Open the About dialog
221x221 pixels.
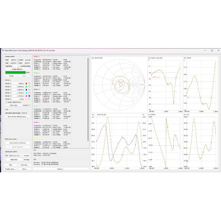click(25, 169)
